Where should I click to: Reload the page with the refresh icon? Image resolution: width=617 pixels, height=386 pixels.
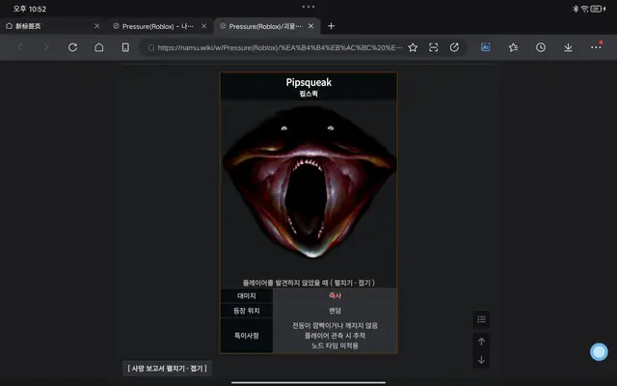[x=72, y=47]
